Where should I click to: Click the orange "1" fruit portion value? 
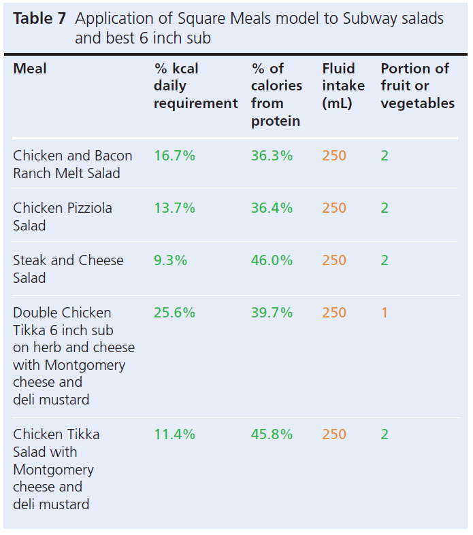click(385, 313)
